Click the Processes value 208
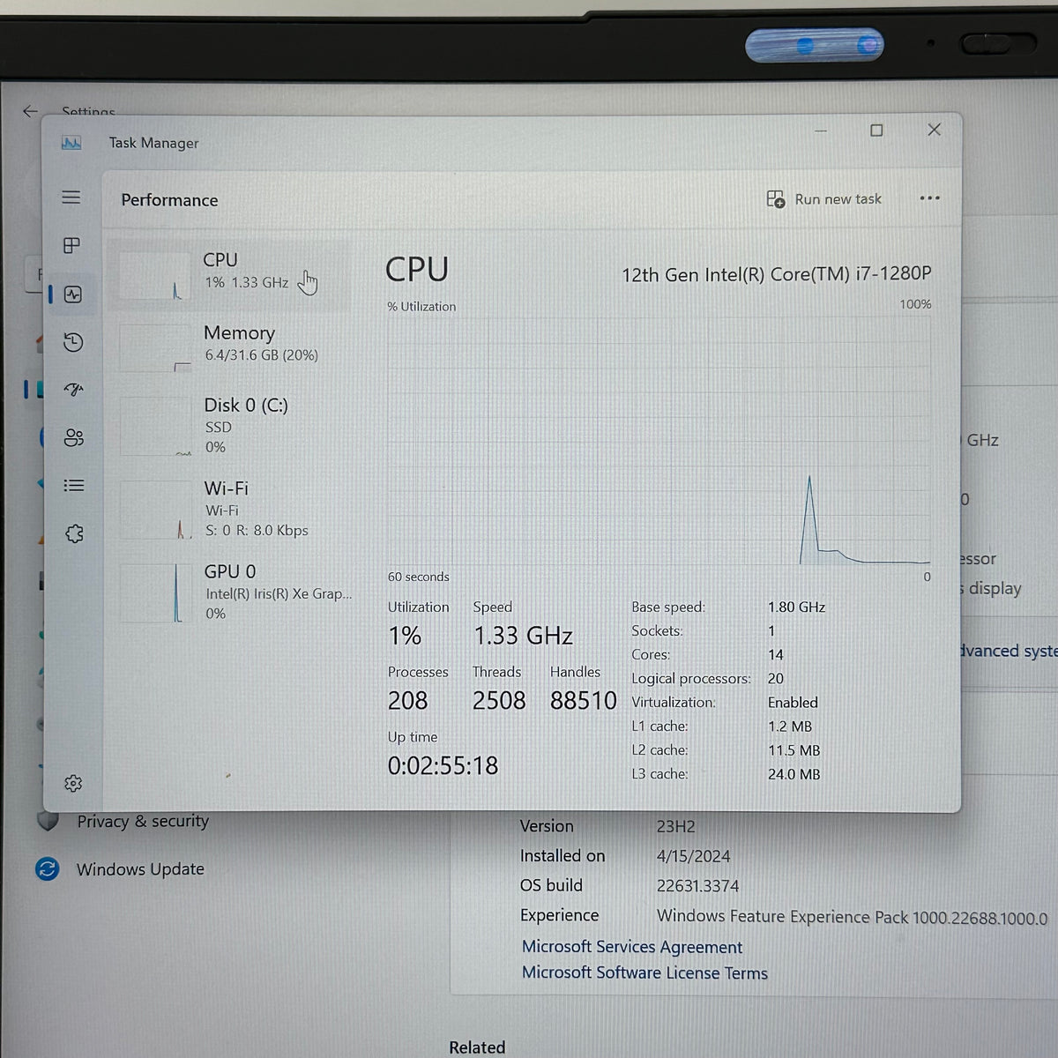The height and width of the screenshot is (1058, 1058). (x=407, y=701)
